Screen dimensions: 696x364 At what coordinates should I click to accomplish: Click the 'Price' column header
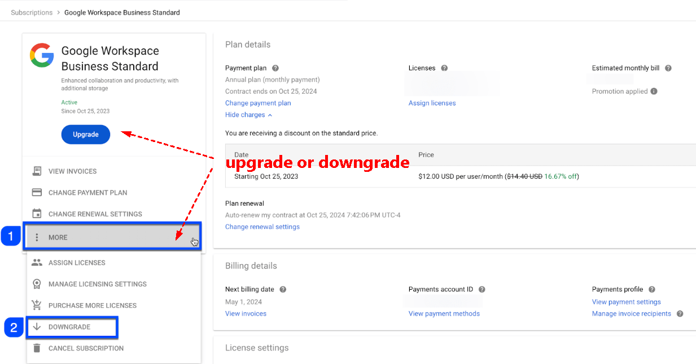426,155
